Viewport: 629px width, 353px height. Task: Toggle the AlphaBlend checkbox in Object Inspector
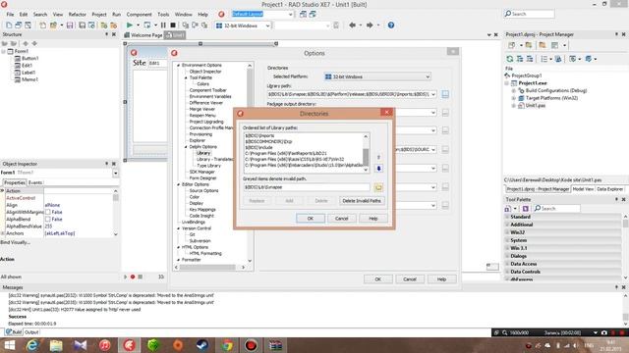tap(48, 220)
